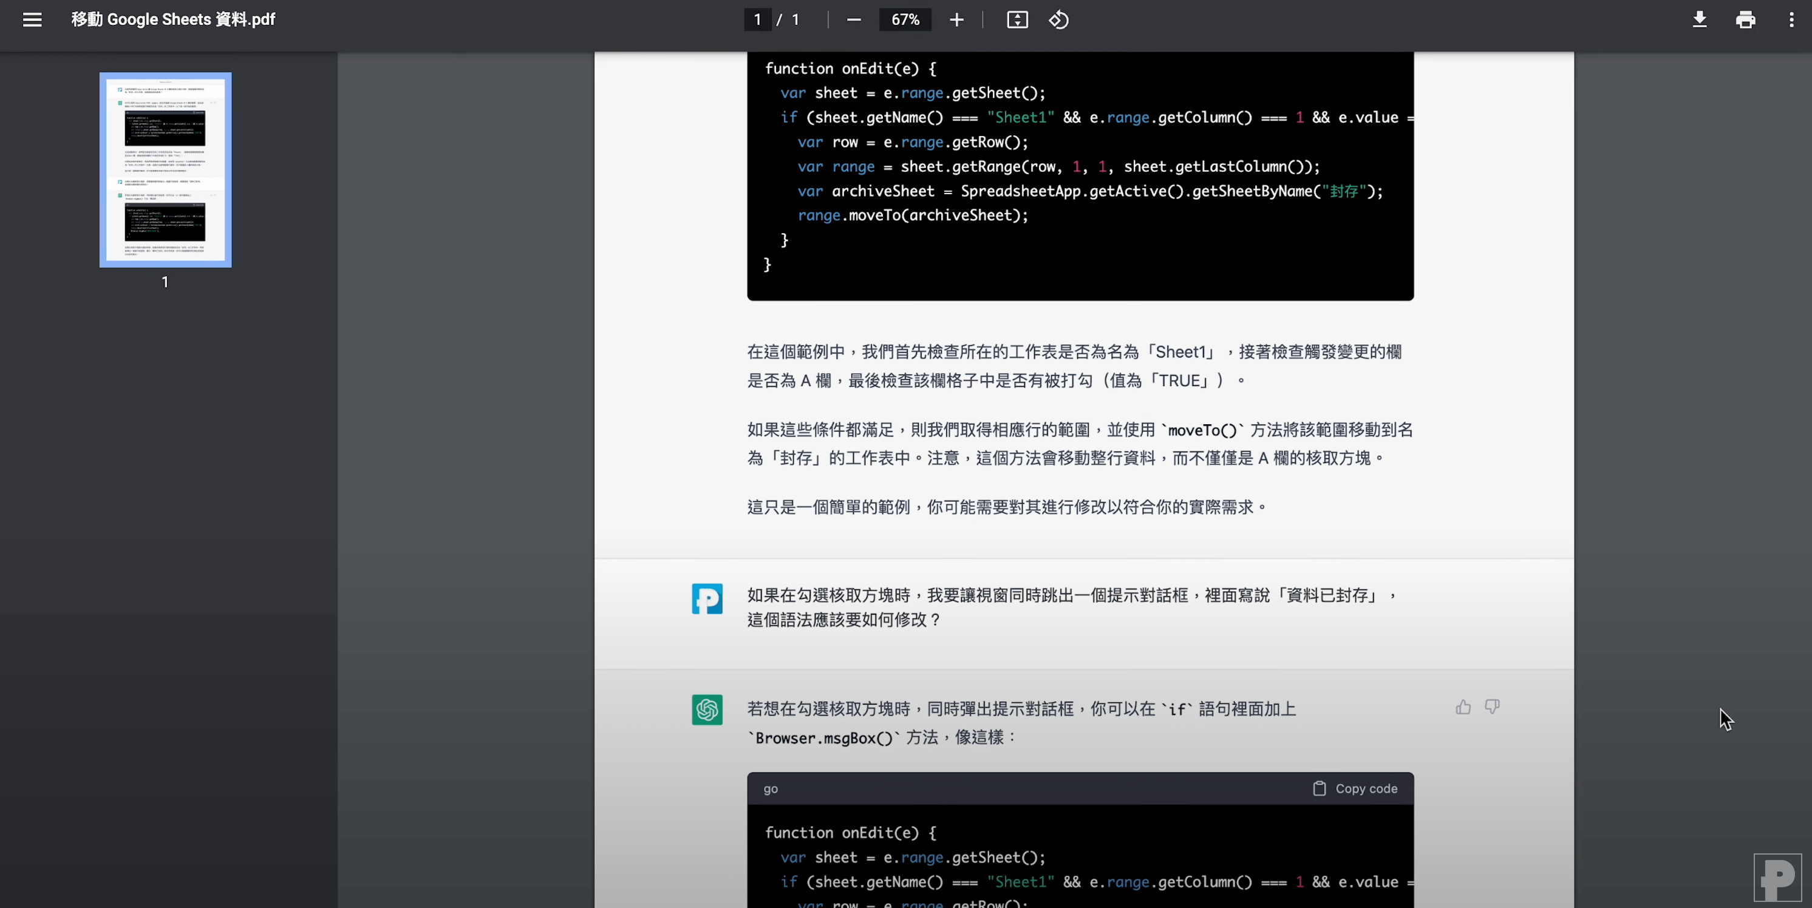Screen dimensions: 1812x908
Task: Open the three-dot more actions menu
Action: 1791,19
